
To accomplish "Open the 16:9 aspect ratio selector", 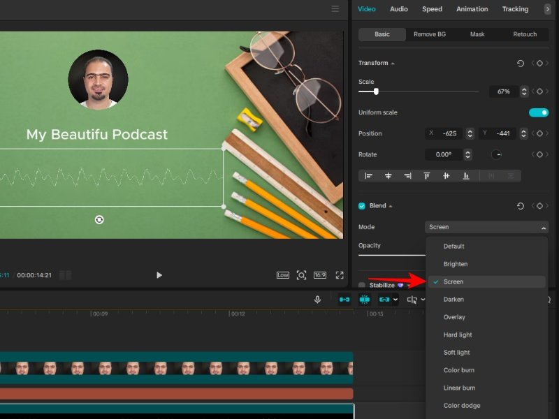I will (x=320, y=275).
